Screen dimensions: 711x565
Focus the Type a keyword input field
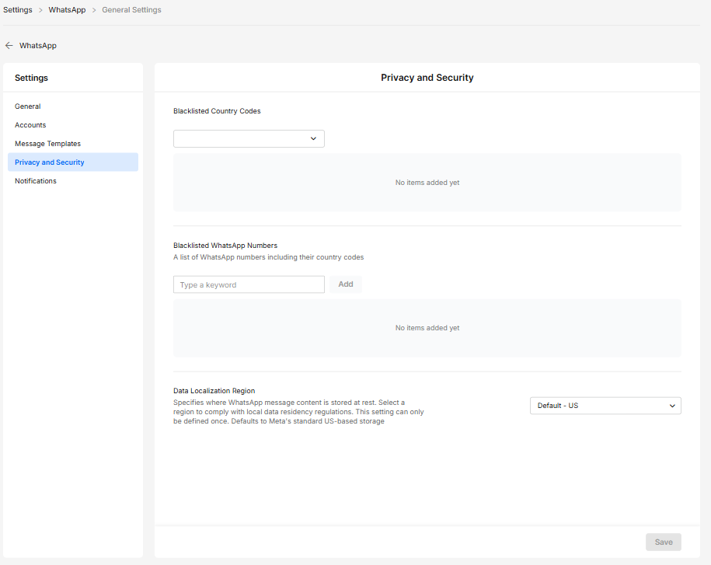pos(249,284)
